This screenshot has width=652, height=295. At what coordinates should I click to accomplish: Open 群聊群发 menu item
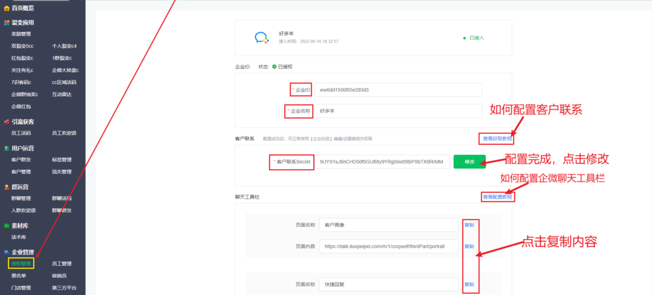62,210
